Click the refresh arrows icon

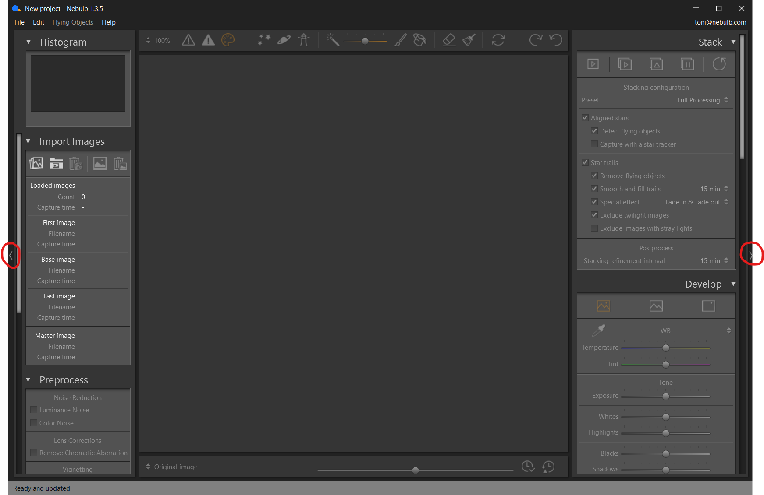(498, 40)
